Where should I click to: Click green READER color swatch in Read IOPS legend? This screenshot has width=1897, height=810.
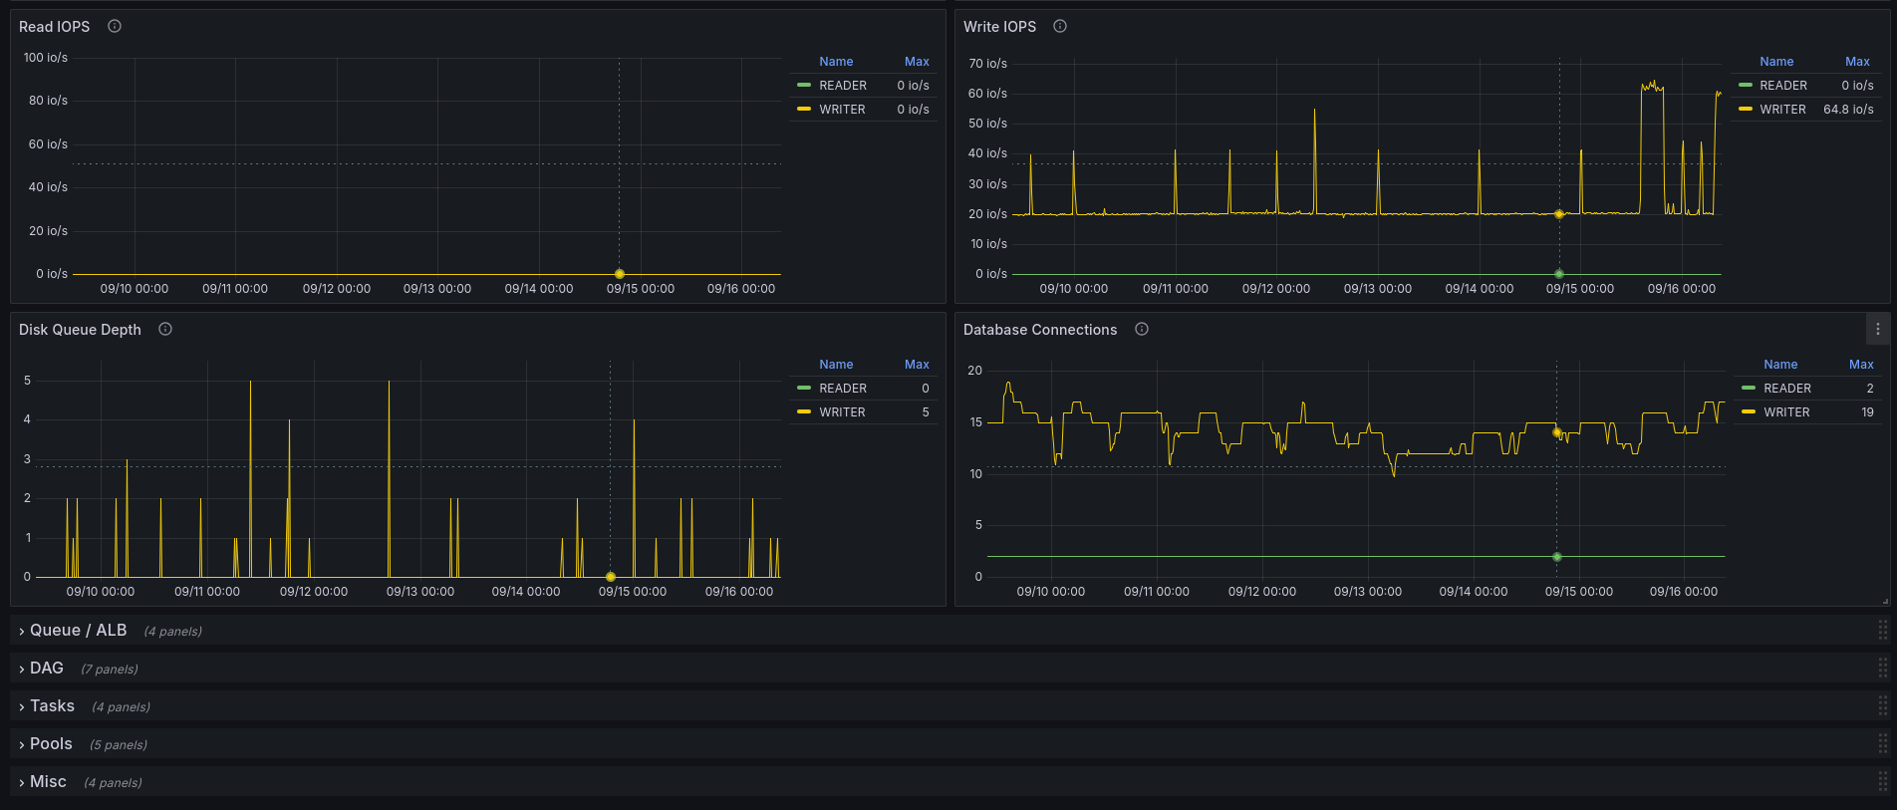coord(804,85)
